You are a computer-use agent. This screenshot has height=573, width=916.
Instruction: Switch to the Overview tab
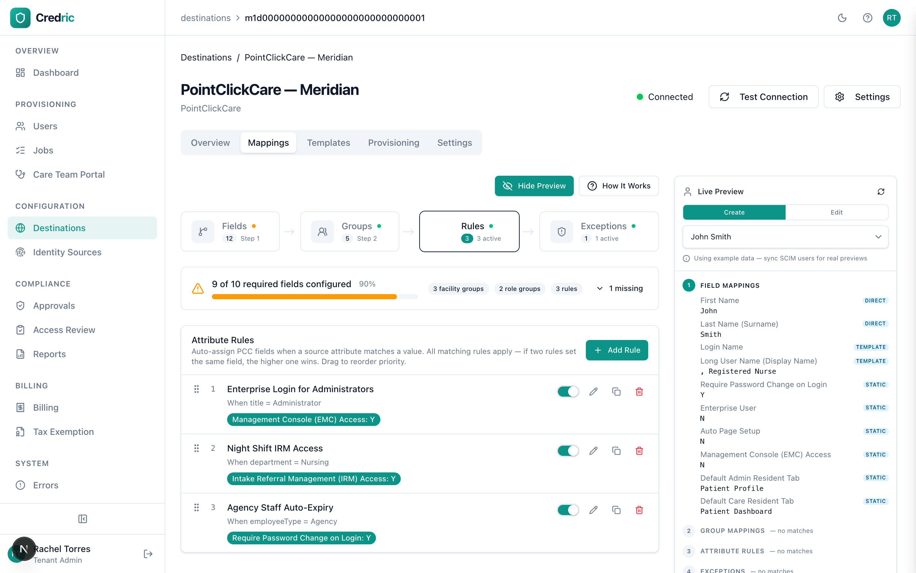point(210,143)
